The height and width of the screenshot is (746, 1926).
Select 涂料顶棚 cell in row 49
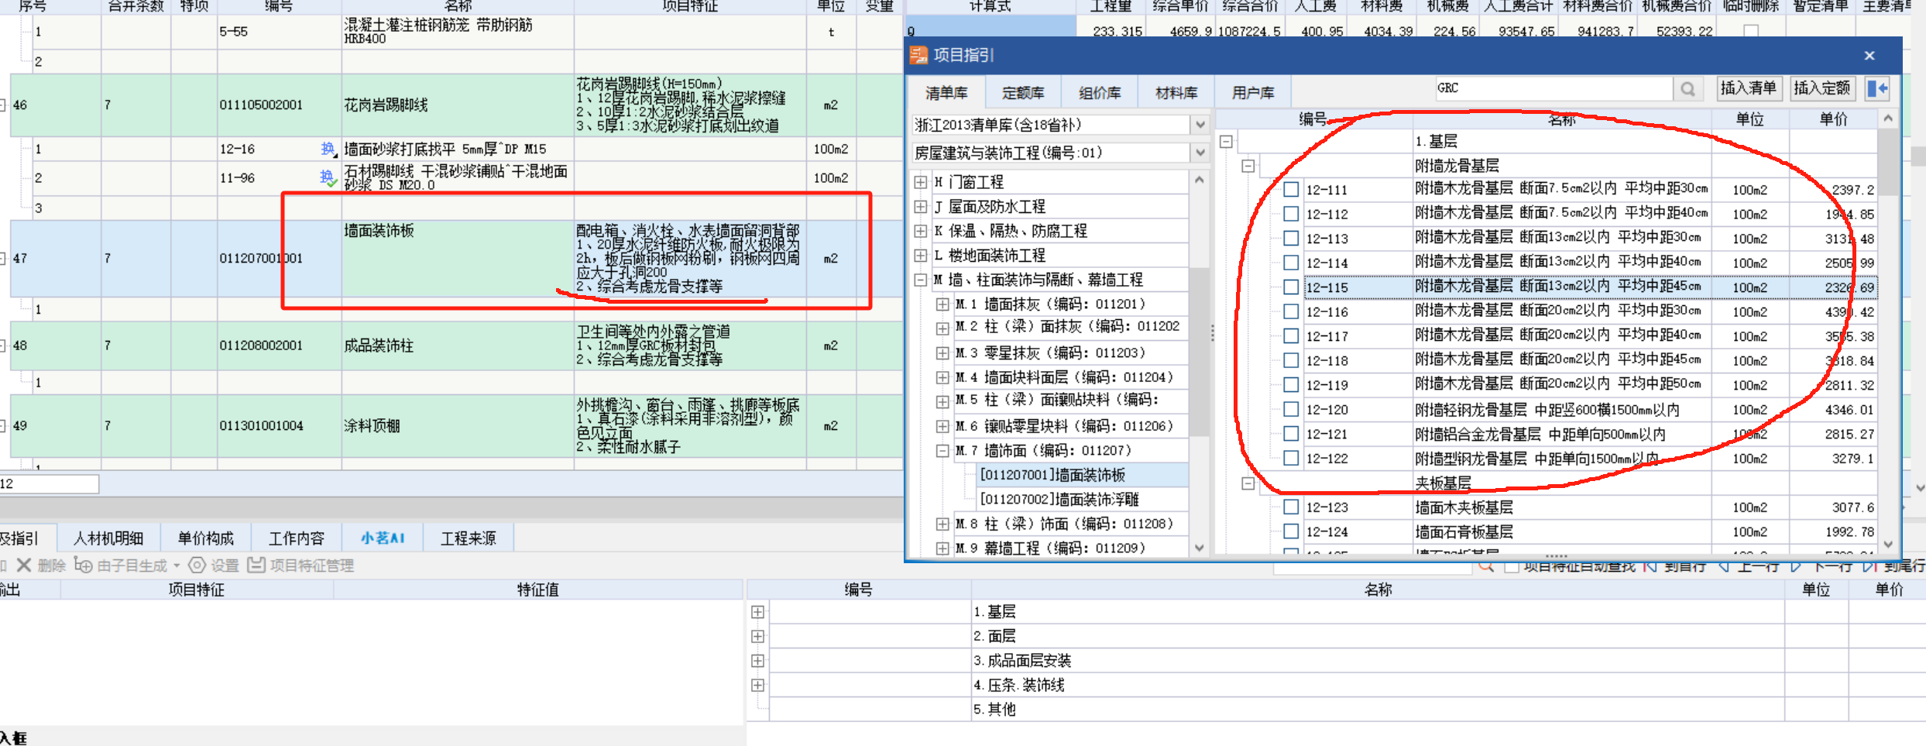(458, 426)
